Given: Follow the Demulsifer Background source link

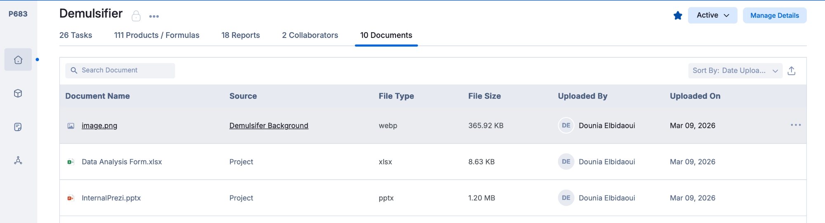Looking at the screenshot, I should pyautogui.click(x=269, y=126).
